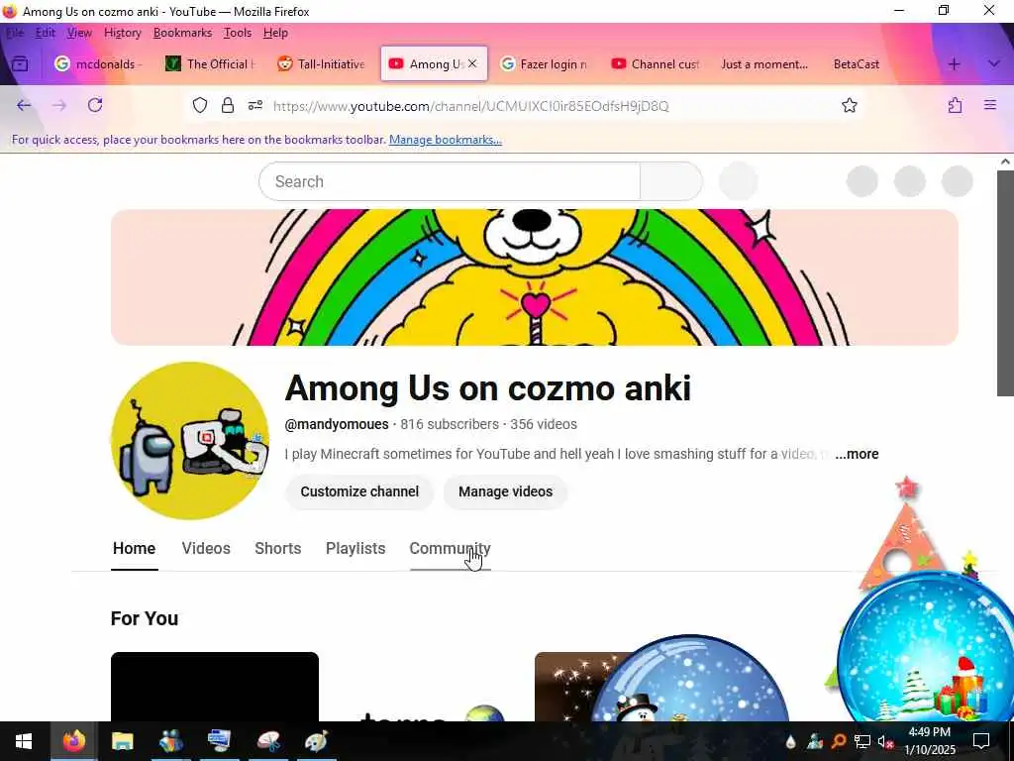
Task: Click the forward navigation arrow
Action: [x=59, y=105]
